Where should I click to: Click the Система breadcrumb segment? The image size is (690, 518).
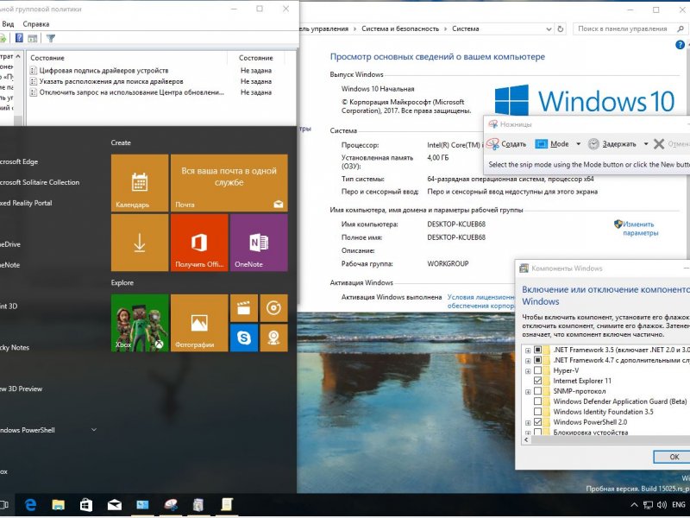click(x=465, y=28)
